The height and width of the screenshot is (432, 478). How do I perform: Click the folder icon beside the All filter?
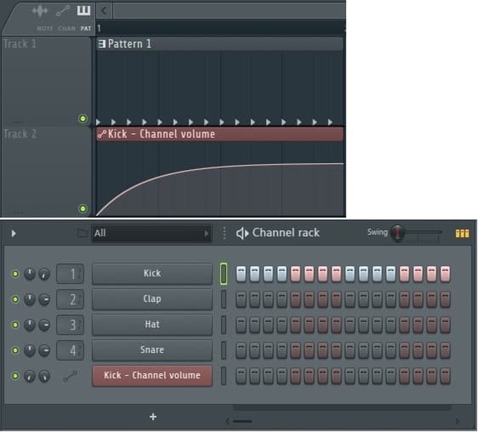point(83,233)
